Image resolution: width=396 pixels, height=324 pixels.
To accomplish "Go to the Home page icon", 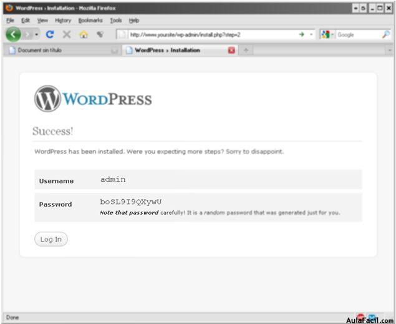I will click(x=84, y=34).
